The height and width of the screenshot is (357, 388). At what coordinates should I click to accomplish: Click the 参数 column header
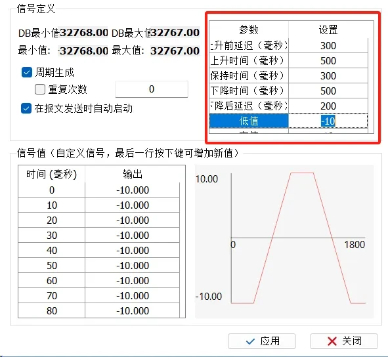249,30
